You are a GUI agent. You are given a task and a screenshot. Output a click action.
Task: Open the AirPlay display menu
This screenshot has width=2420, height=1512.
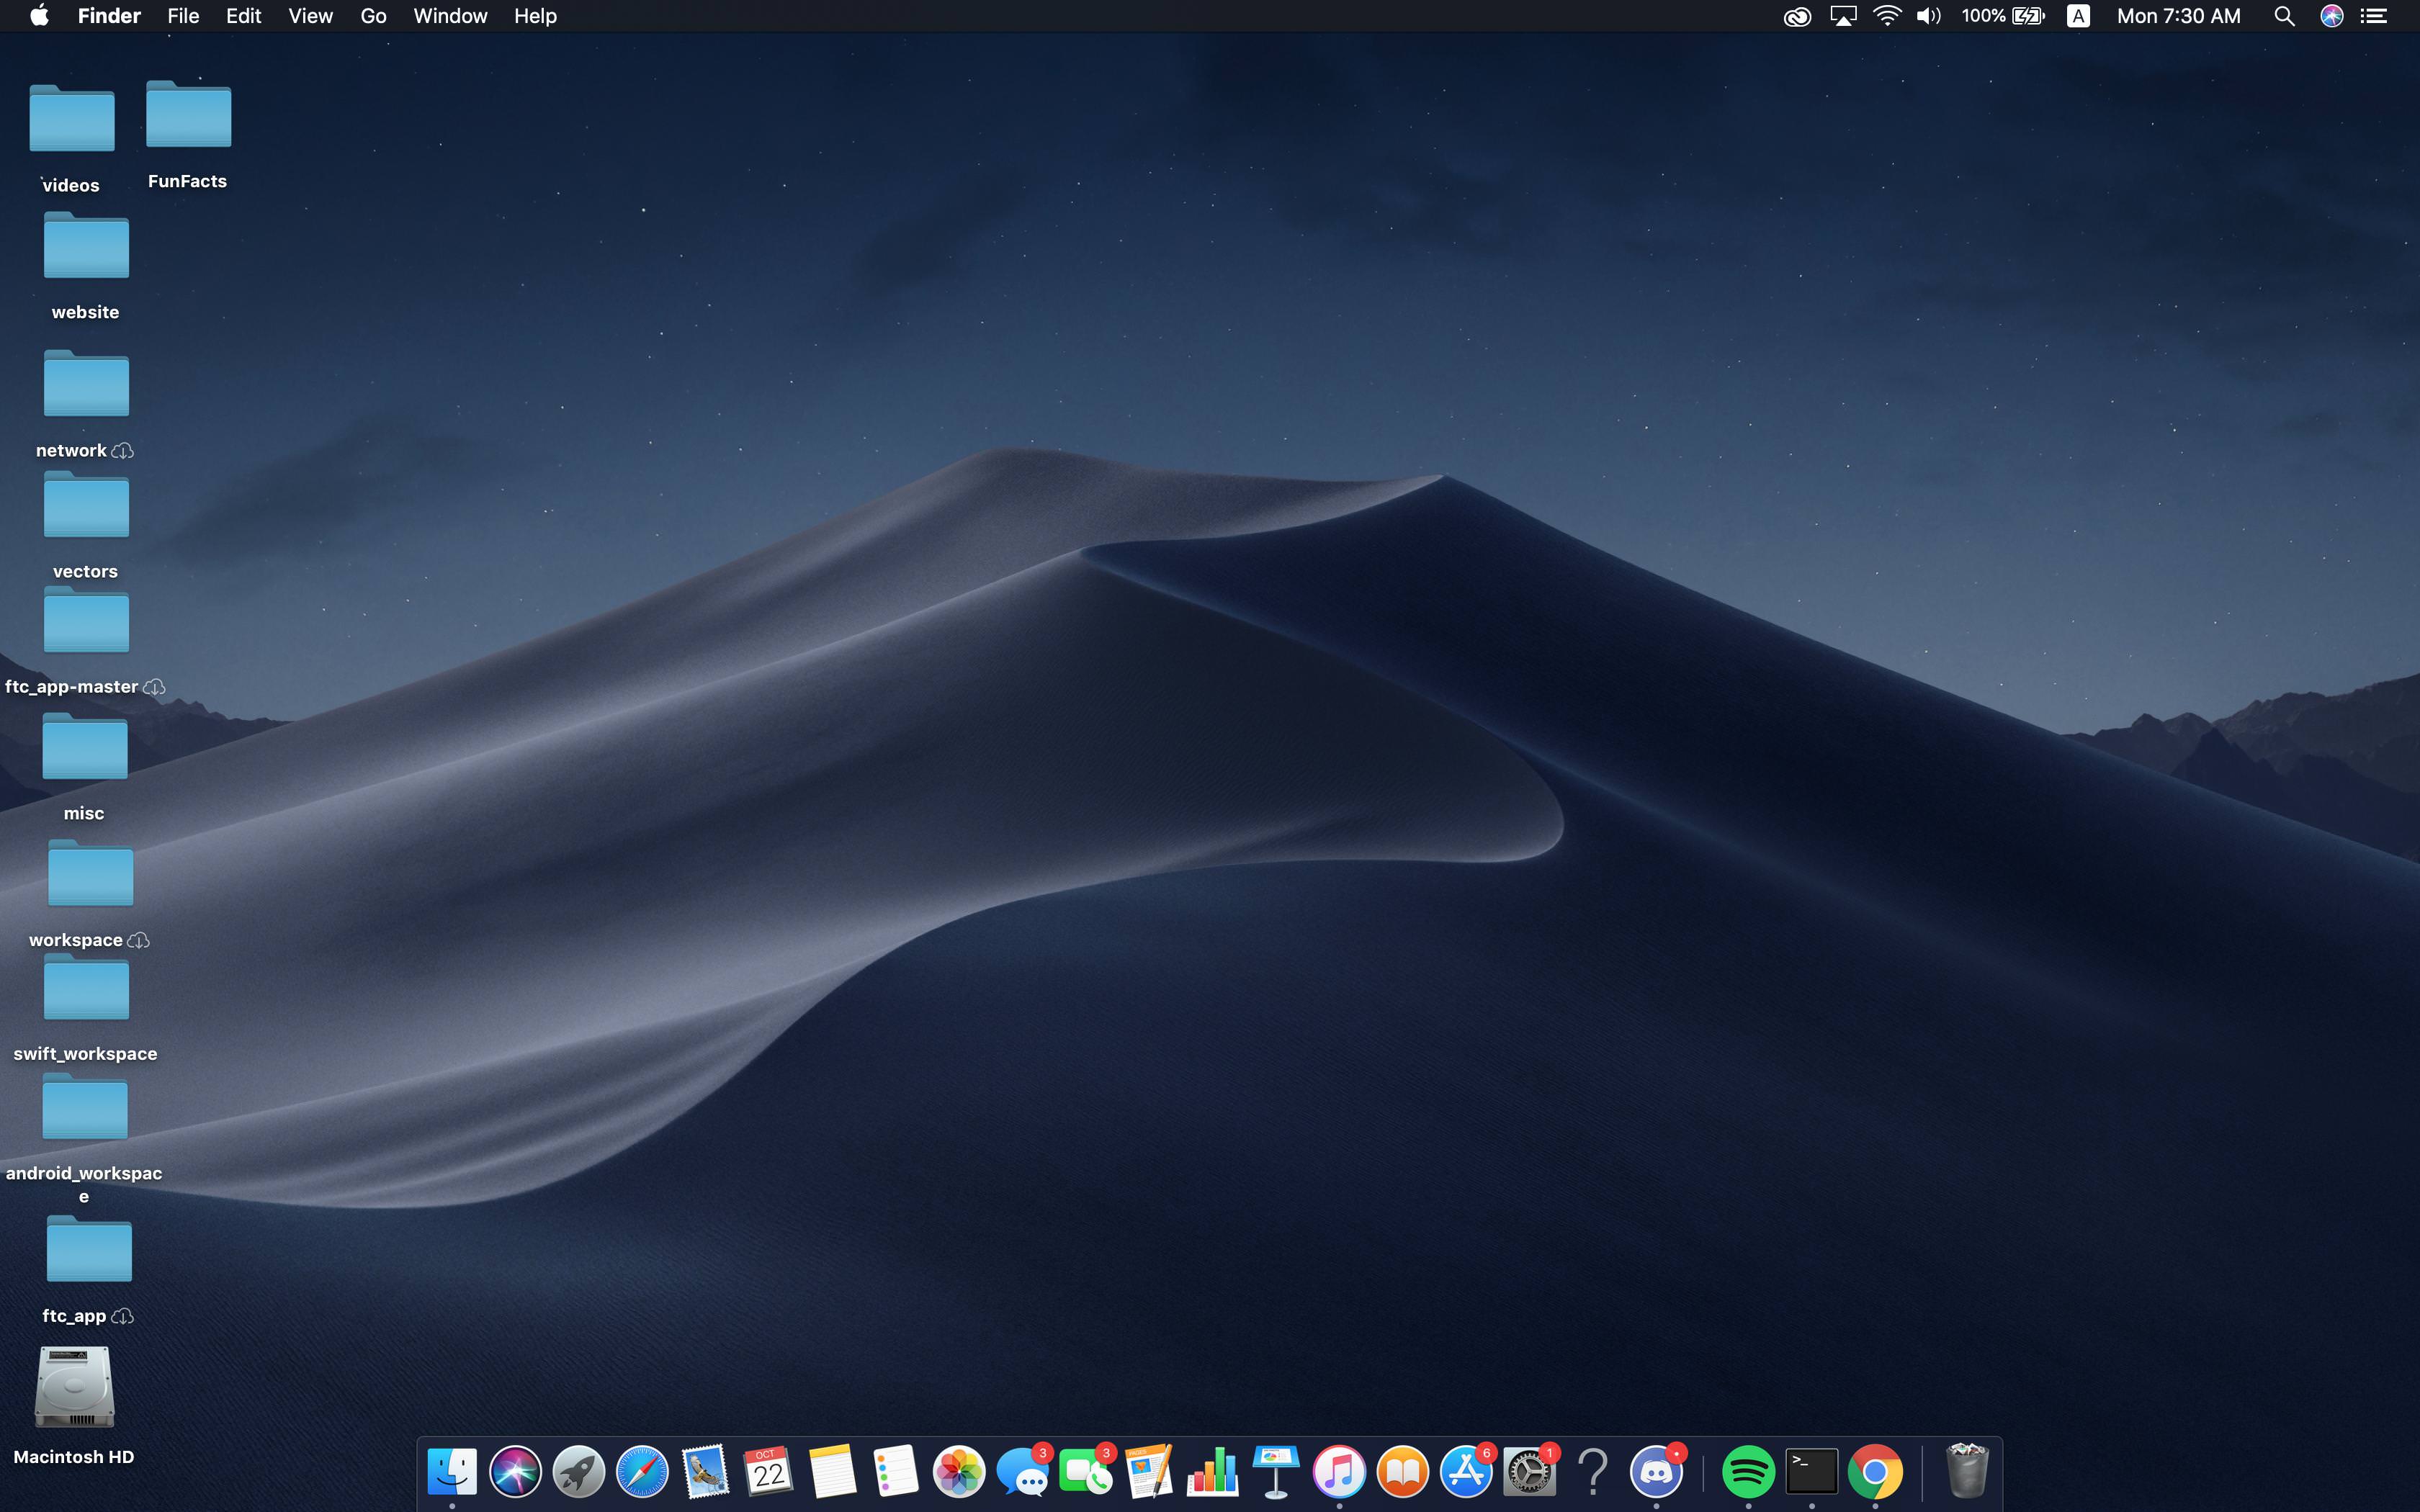1842,16
